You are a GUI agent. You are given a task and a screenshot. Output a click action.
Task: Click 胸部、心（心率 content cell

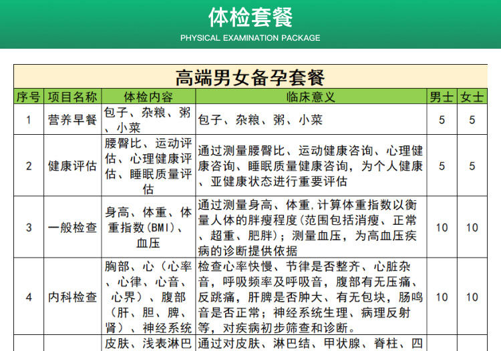(148, 296)
